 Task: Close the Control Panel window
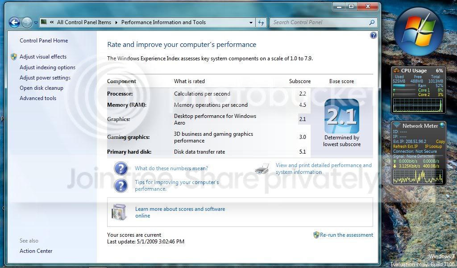point(368,6)
